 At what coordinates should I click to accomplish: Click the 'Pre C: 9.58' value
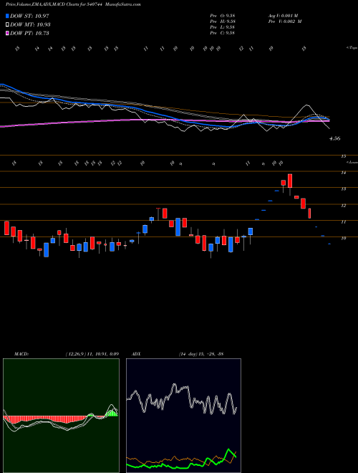(x=223, y=33)
